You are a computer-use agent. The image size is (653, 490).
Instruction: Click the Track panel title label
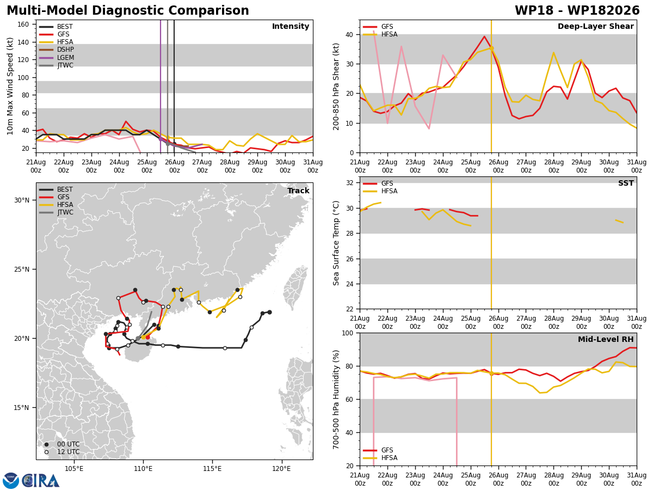tap(298, 191)
